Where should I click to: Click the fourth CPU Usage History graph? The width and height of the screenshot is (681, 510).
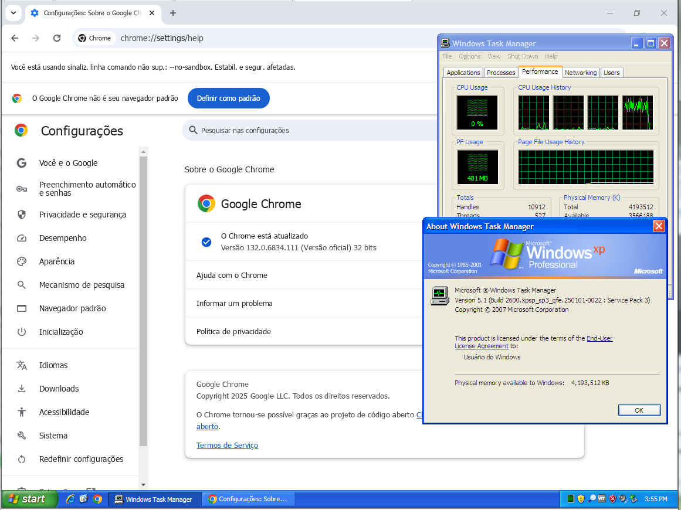[x=638, y=113]
